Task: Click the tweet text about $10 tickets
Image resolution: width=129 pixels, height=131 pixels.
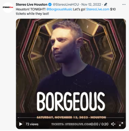Action: (66, 11)
